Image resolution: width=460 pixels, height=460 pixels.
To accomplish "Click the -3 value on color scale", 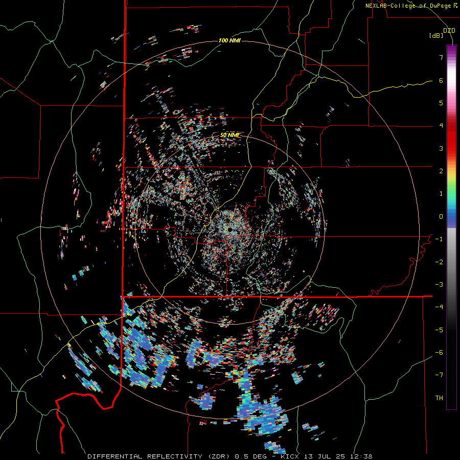I will pos(439,285).
